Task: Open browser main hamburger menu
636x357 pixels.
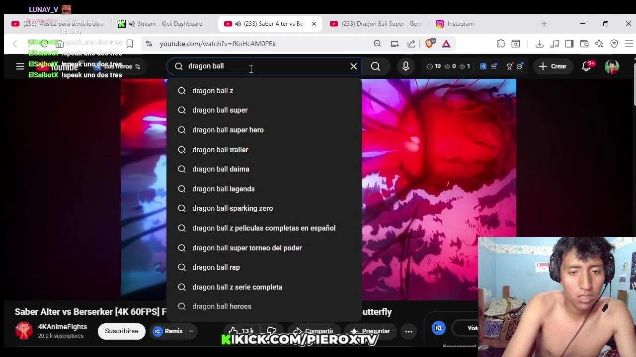Action: tap(629, 44)
